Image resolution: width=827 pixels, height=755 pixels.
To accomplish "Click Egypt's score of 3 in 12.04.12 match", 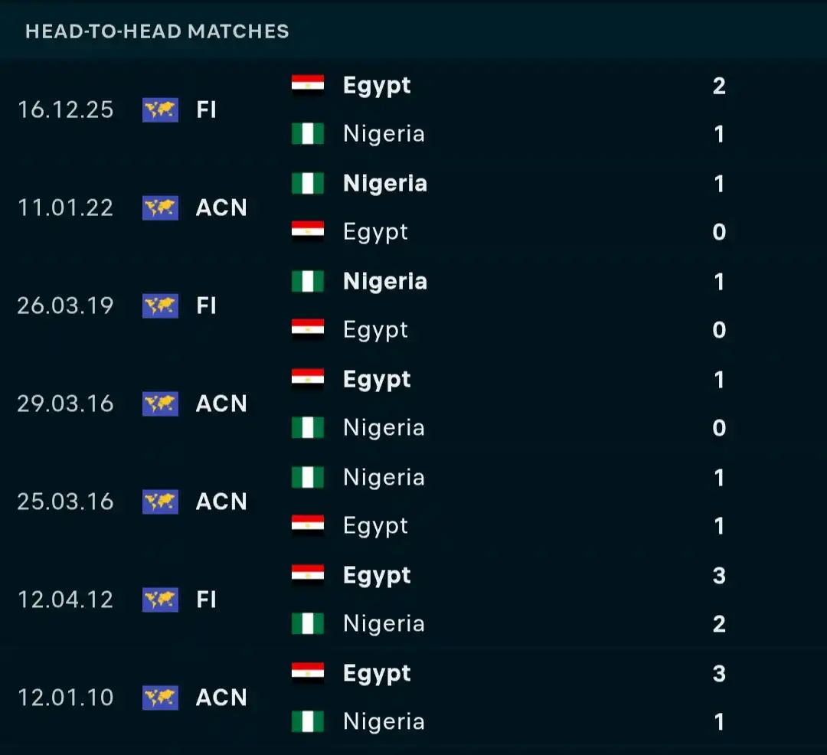I will [x=719, y=575].
